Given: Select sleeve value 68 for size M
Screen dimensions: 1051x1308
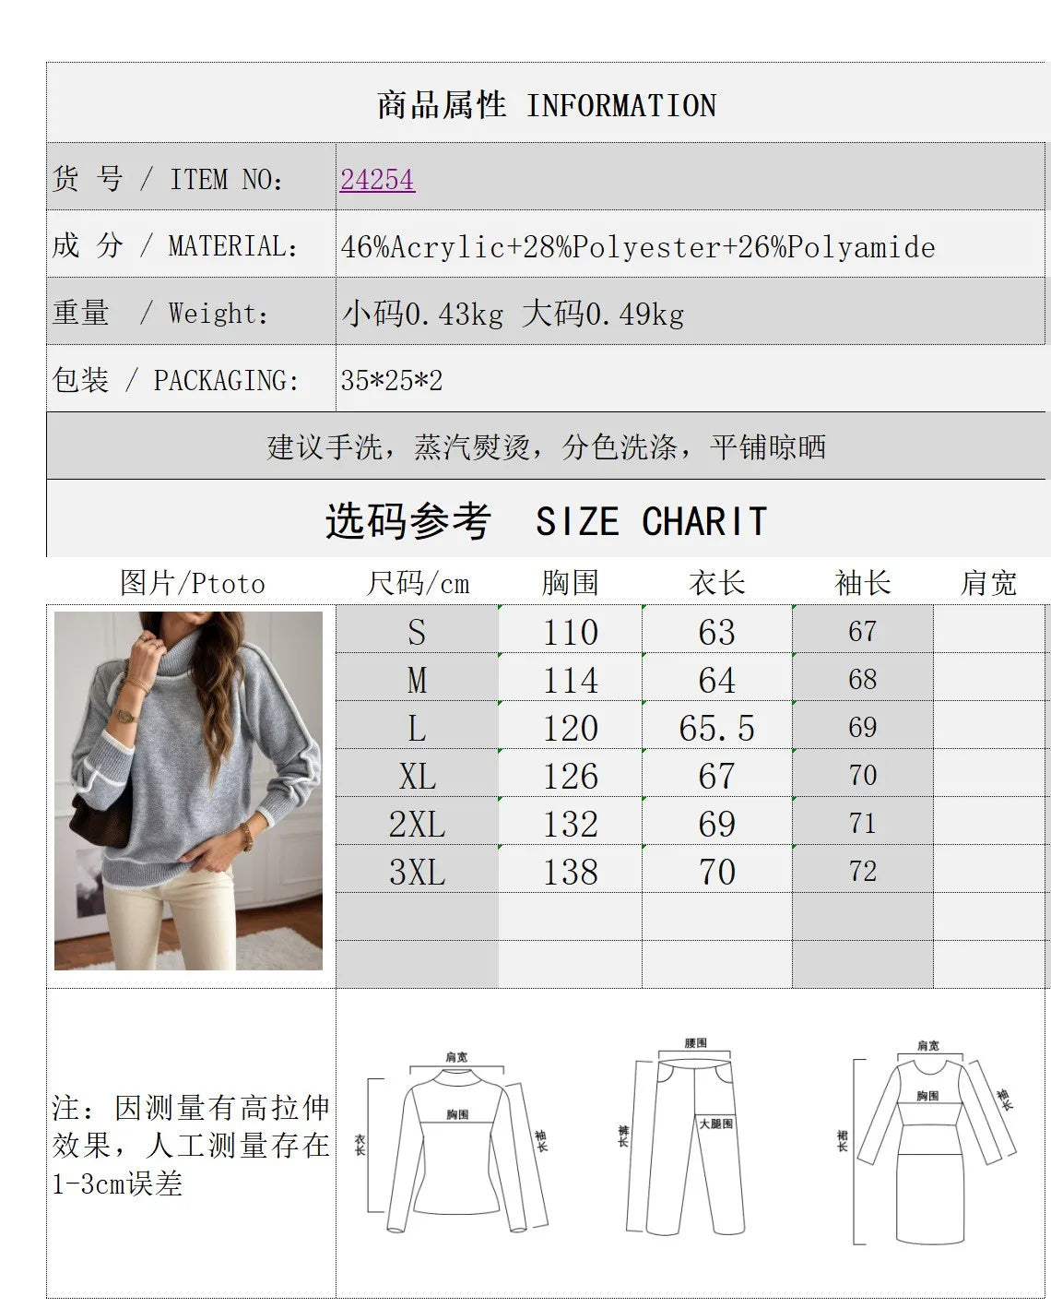Looking at the screenshot, I should tap(863, 679).
